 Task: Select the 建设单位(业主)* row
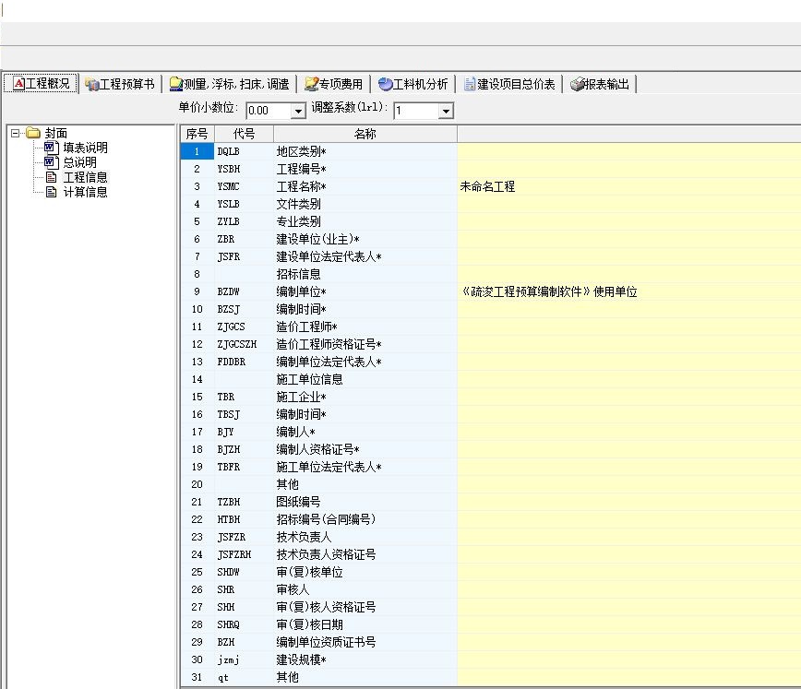(x=490, y=239)
